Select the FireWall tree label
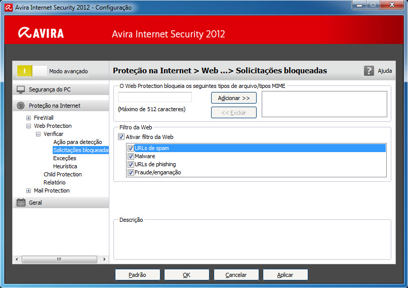Viewport: 408px width, 288px height. tap(44, 118)
